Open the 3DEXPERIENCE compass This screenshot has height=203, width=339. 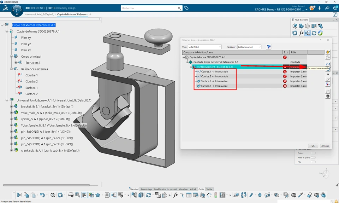pyautogui.click(x=17, y=10)
